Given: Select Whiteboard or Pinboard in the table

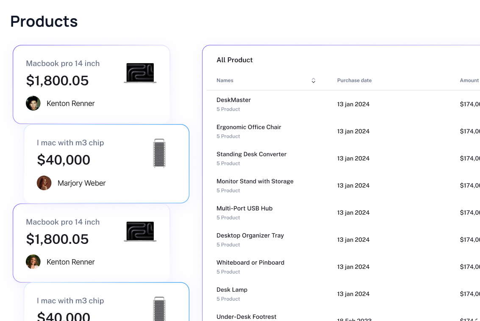Looking at the screenshot, I should click(x=250, y=263).
